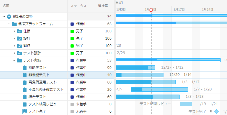Click the 不具合修正確認テスト Gantt bar

159,90
